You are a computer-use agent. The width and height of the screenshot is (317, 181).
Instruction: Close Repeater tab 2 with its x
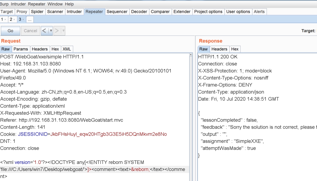point(14,20)
